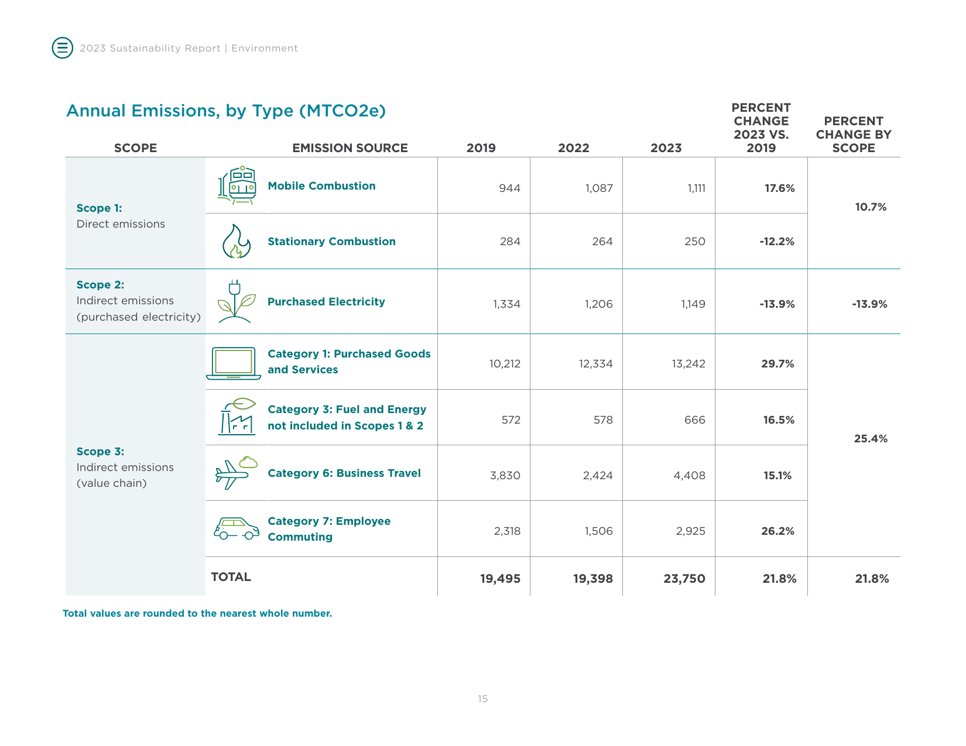
Task: Click the footnote about rounded total values
Action: pyautogui.click(x=197, y=613)
